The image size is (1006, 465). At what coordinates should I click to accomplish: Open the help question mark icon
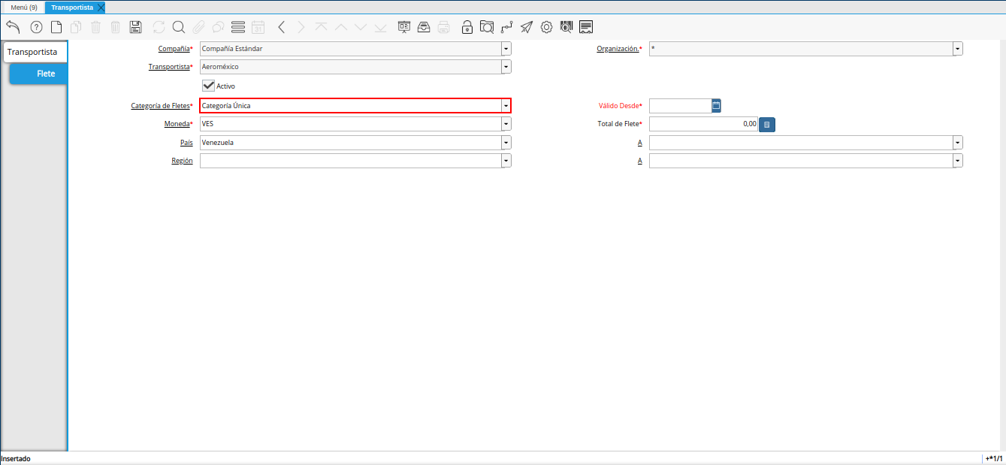(x=36, y=27)
